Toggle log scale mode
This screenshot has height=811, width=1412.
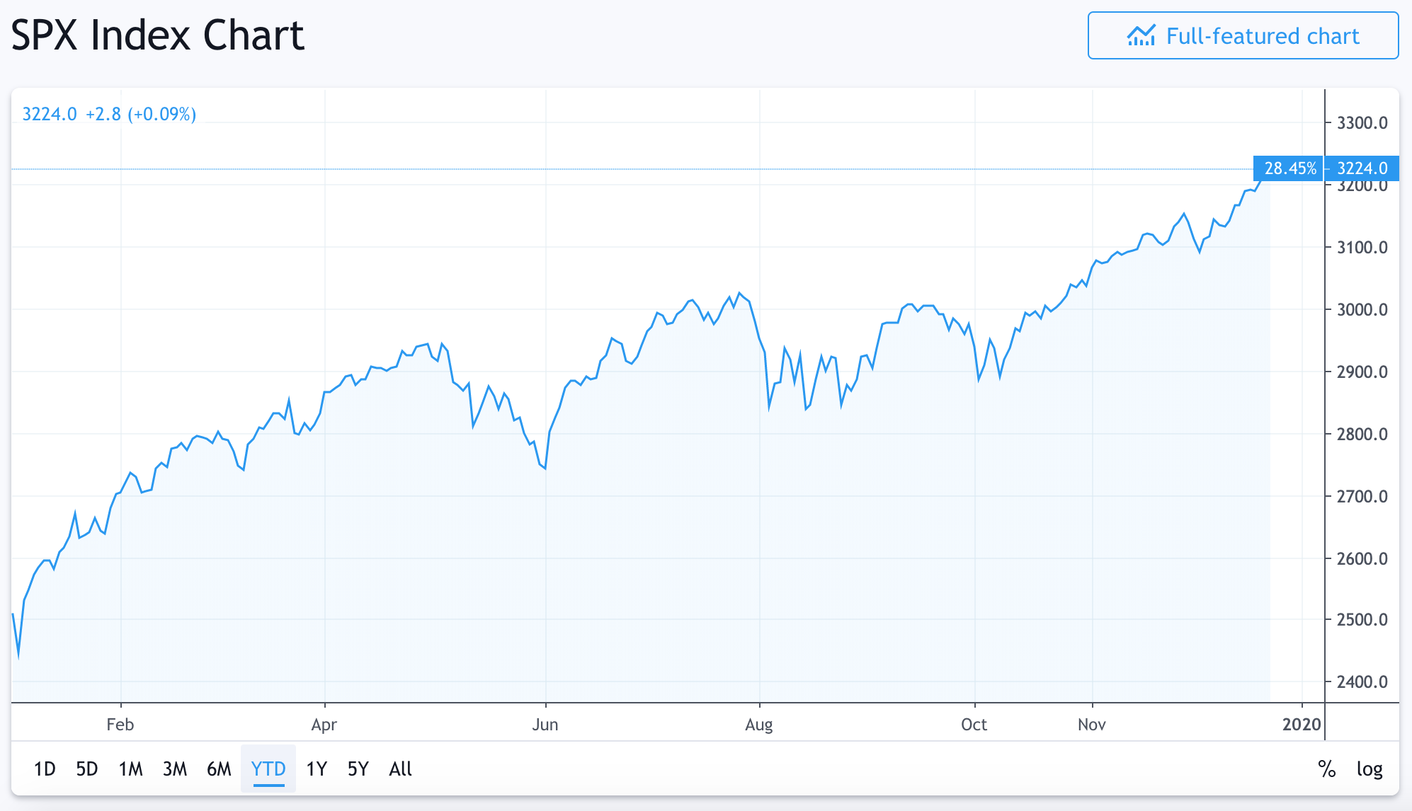(1369, 769)
